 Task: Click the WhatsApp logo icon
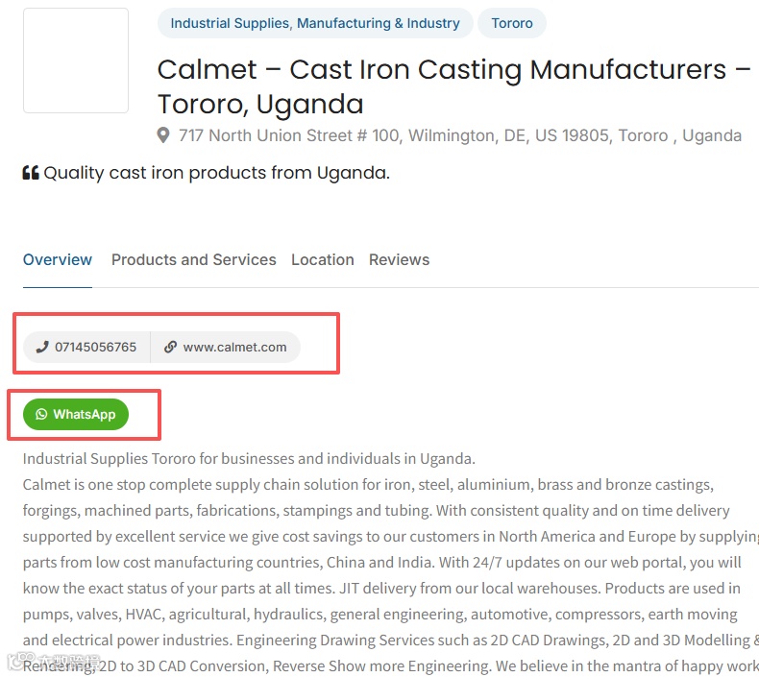(41, 415)
